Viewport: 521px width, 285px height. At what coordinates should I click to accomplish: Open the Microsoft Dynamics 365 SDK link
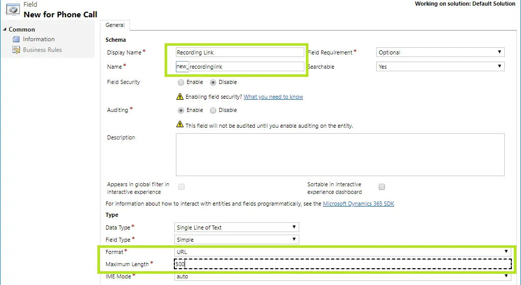tap(358, 204)
